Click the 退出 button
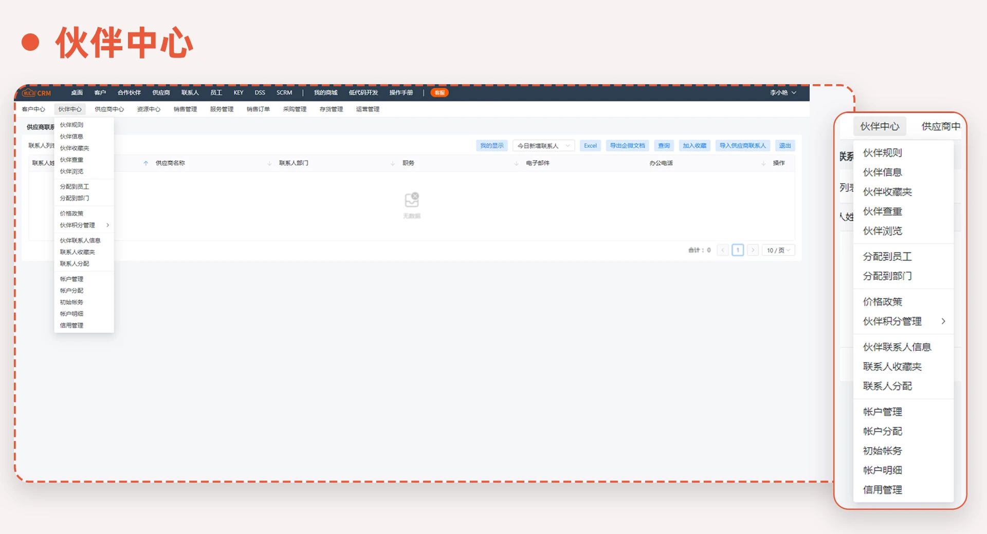This screenshot has height=534, width=987. (785, 146)
